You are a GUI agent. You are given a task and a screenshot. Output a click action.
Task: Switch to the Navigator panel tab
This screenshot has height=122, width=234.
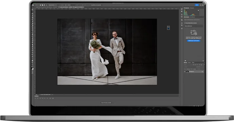click(x=192, y=8)
